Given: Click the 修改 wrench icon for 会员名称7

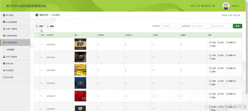Looking at the screenshot, I should point(218,55).
